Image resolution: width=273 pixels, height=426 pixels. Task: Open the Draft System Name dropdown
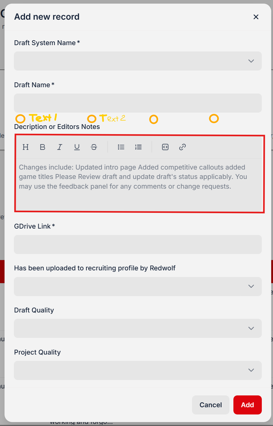[138, 61]
